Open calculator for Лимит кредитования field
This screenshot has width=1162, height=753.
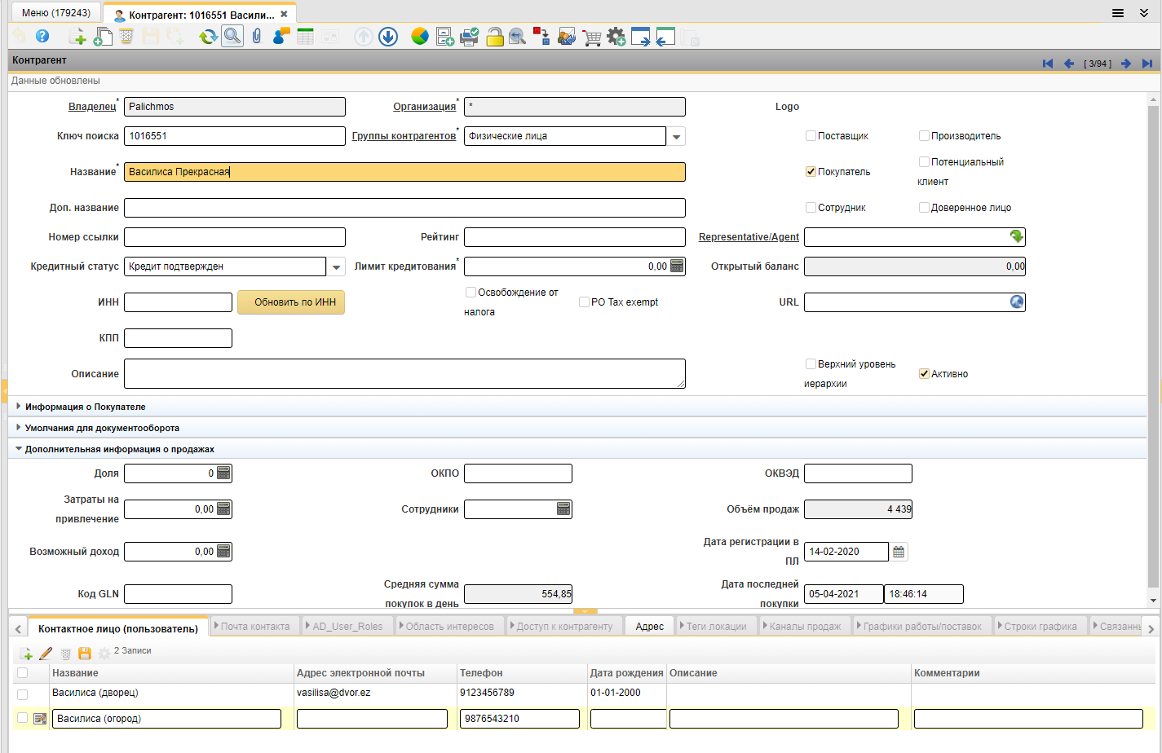point(677,266)
